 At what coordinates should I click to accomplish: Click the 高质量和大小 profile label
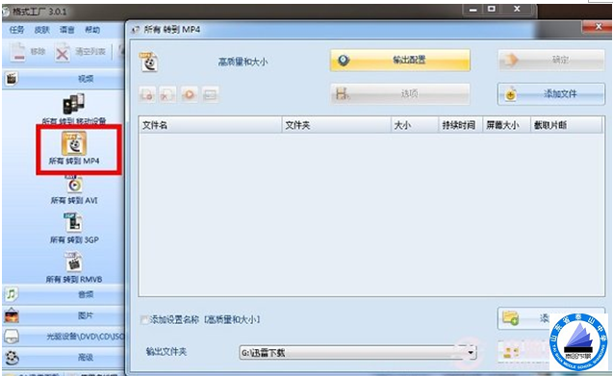243,62
